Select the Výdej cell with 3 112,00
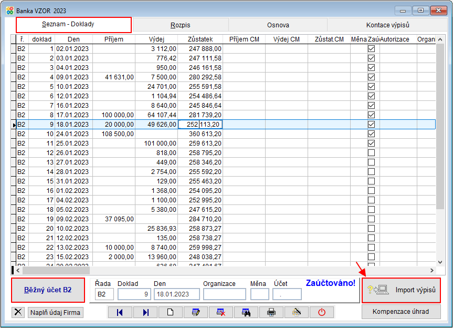The width and height of the screenshot is (453, 328). coord(156,48)
